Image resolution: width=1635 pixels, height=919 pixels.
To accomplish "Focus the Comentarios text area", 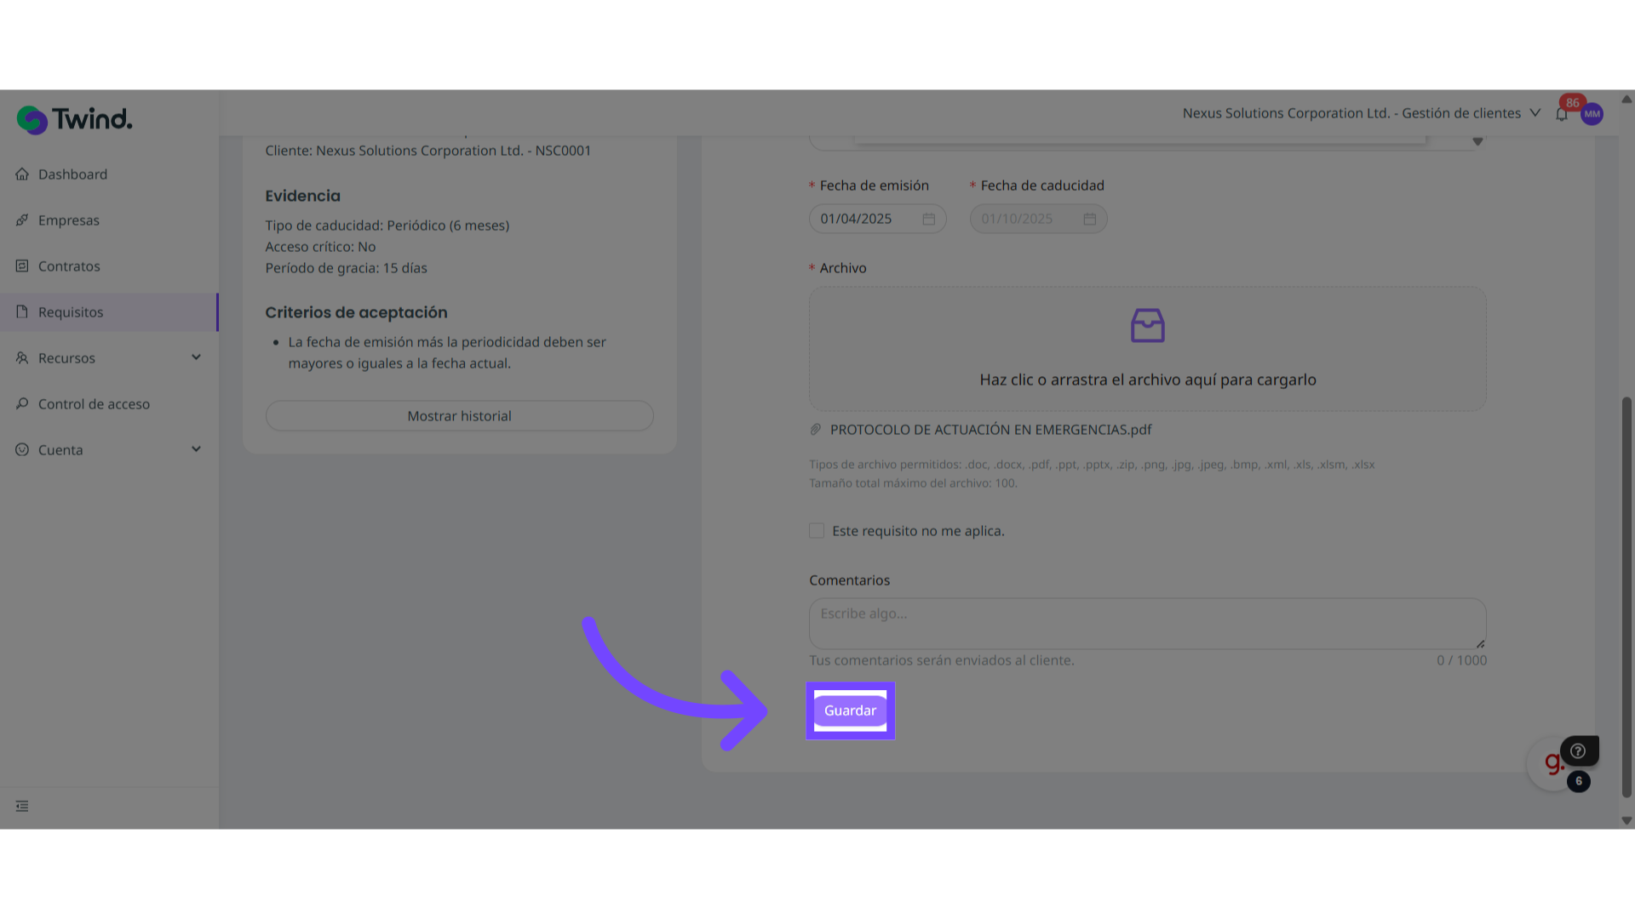I will (1147, 624).
